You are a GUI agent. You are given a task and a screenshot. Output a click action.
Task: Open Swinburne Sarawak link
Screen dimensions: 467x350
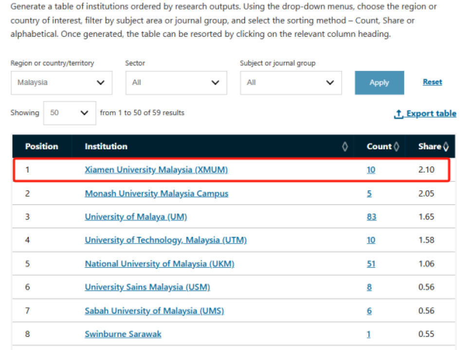coord(123,334)
